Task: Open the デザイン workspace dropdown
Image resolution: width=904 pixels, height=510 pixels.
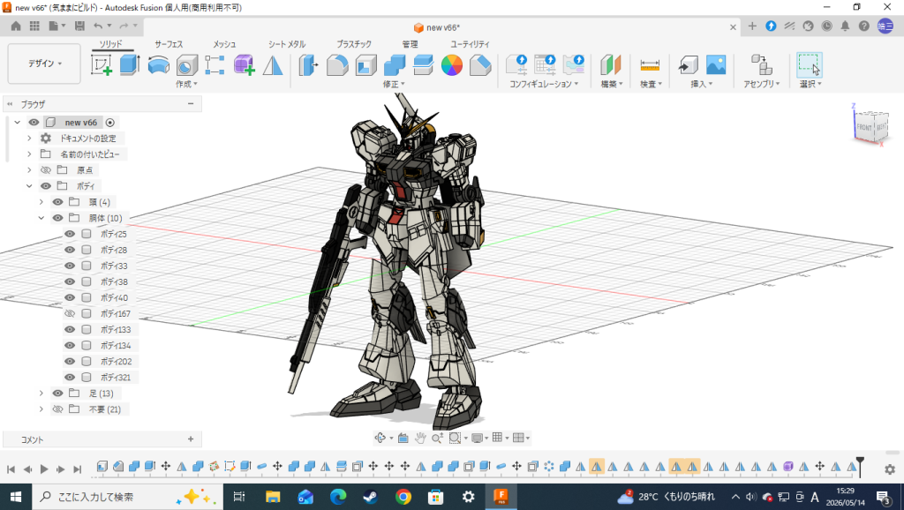Action: coord(44,64)
